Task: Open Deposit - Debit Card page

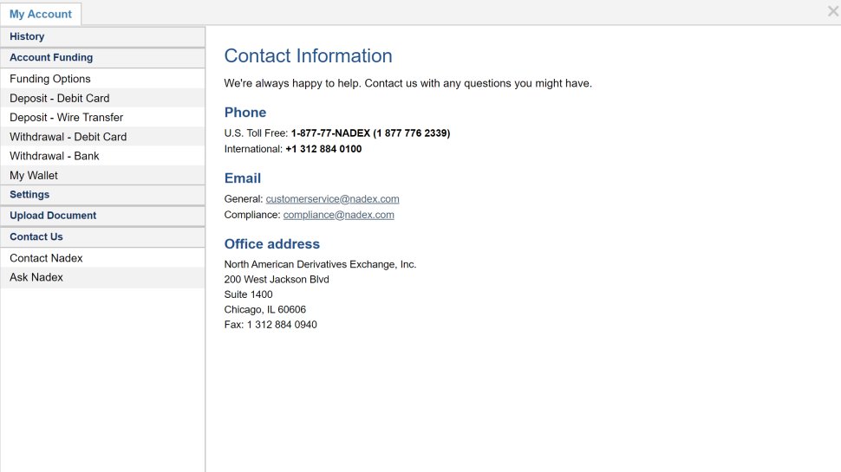Action: [x=102, y=98]
